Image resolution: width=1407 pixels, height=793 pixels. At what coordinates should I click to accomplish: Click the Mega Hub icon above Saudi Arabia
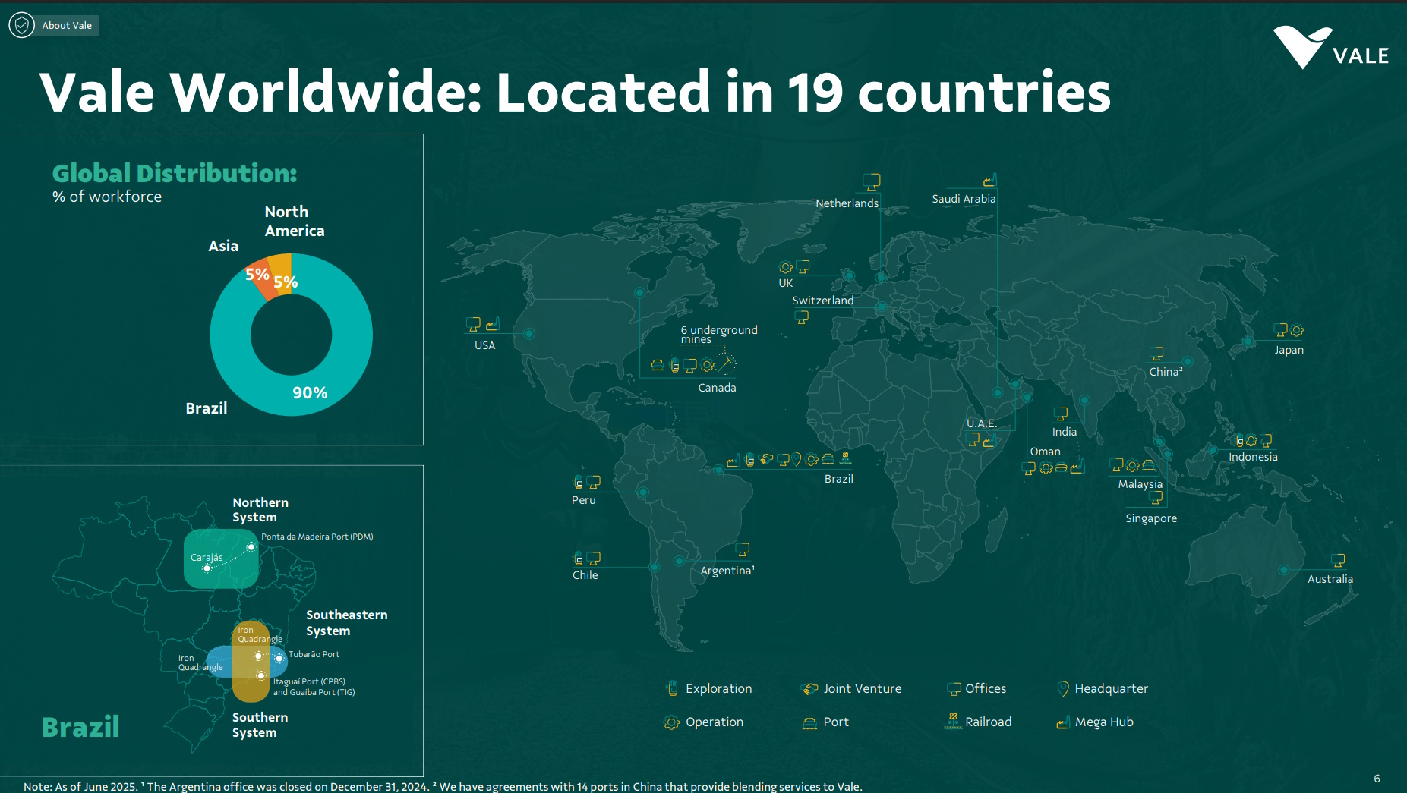pyautogui.click(x=989, y=181)
